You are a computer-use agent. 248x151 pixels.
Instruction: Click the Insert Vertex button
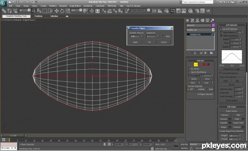tap(231, 111)
